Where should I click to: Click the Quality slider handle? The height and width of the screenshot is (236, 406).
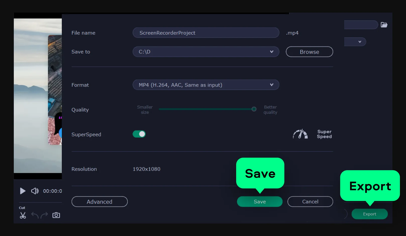point(254,109)
